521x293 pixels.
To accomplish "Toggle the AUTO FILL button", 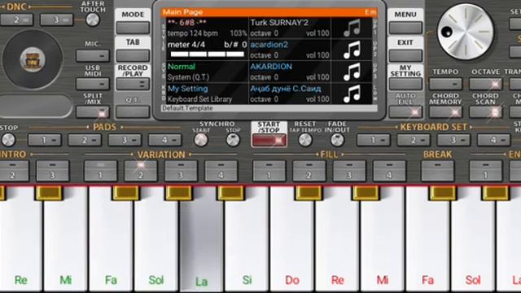I will coord(405,112).
